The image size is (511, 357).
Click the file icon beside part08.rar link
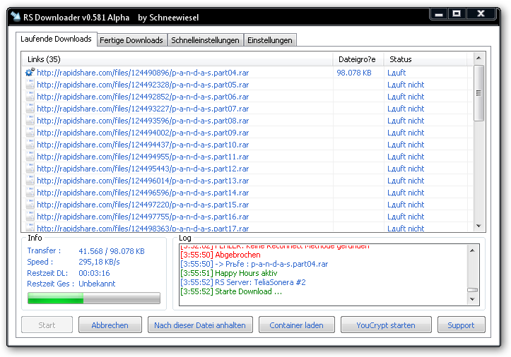(x=30, y=121)
